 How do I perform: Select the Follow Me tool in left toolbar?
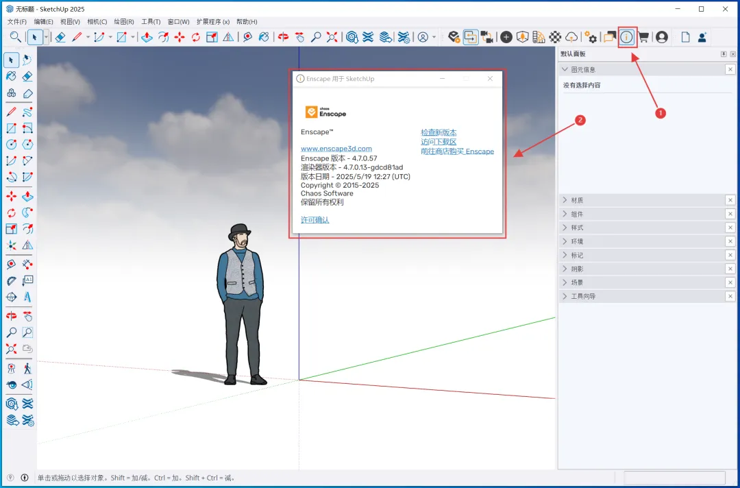pos(27,212)
